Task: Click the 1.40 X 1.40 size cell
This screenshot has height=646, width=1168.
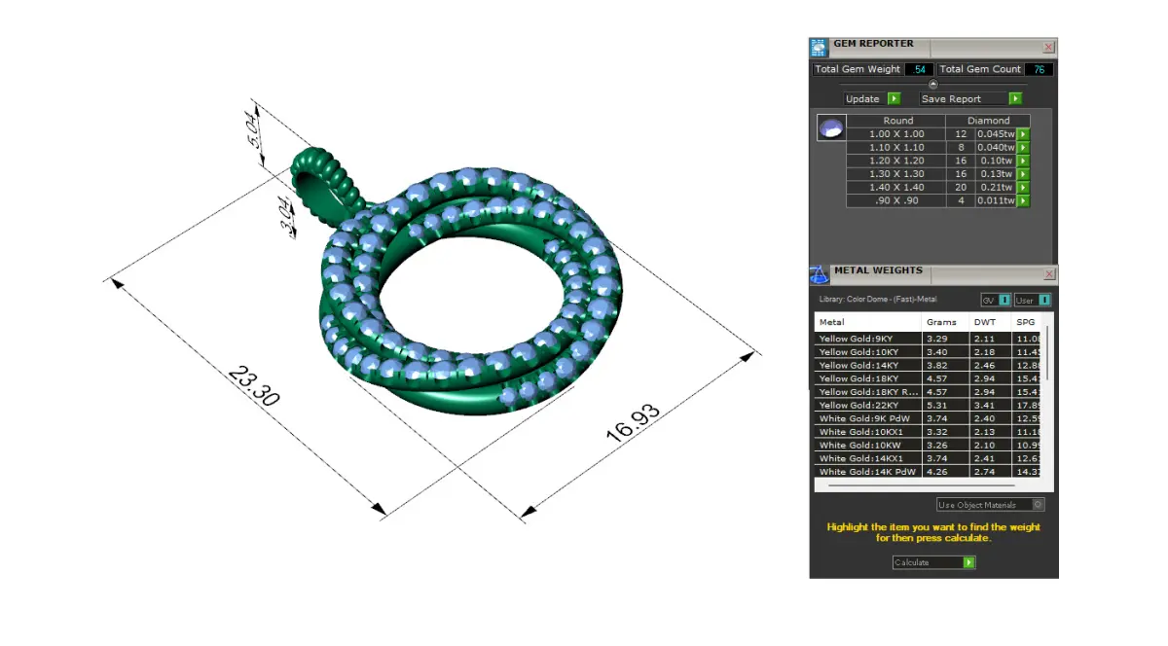Action: pyautogui.click(x=896, y=188)
